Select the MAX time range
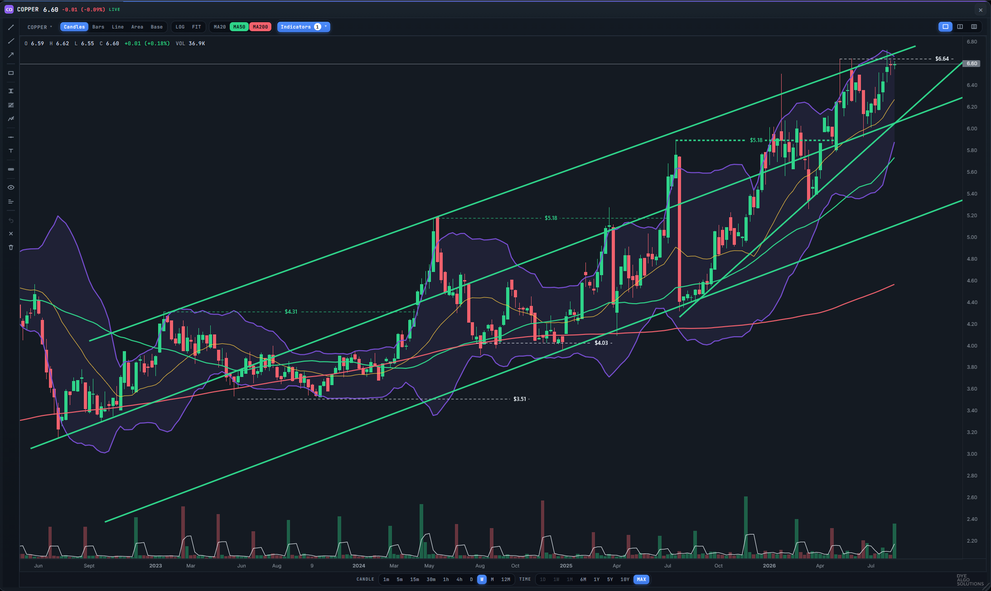991x591 pixels. 641,580
